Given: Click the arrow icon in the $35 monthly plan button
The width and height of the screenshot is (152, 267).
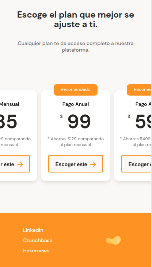Looking at the screenshot, I should tap(20, 164).
